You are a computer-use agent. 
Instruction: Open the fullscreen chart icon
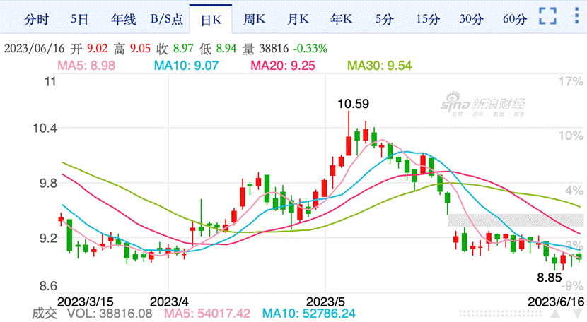pyautogui.click(x=547, y=16)
